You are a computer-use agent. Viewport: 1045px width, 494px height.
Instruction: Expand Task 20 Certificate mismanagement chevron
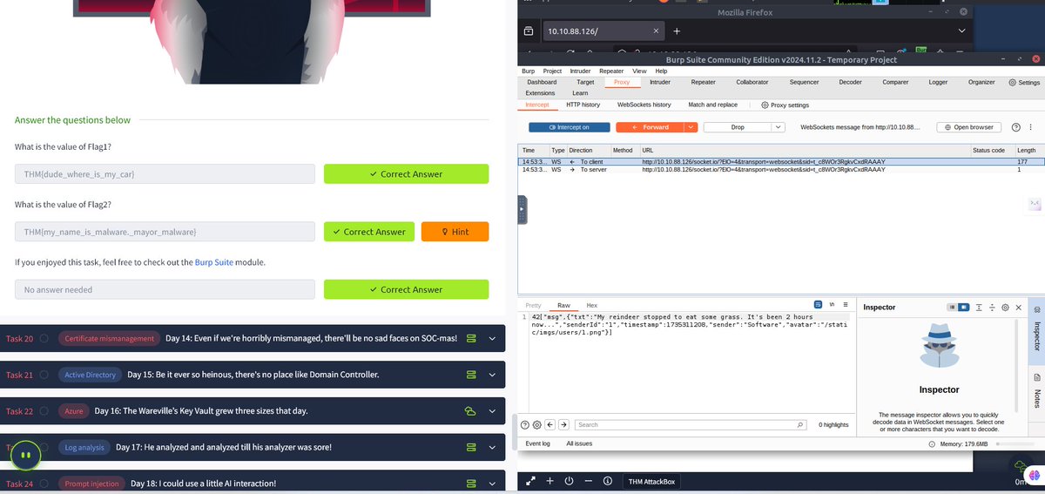pos(492,338)
